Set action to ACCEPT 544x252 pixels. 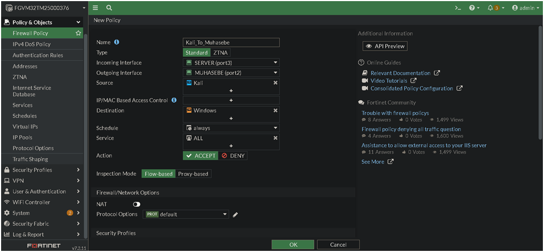click(x=201, y=156)
